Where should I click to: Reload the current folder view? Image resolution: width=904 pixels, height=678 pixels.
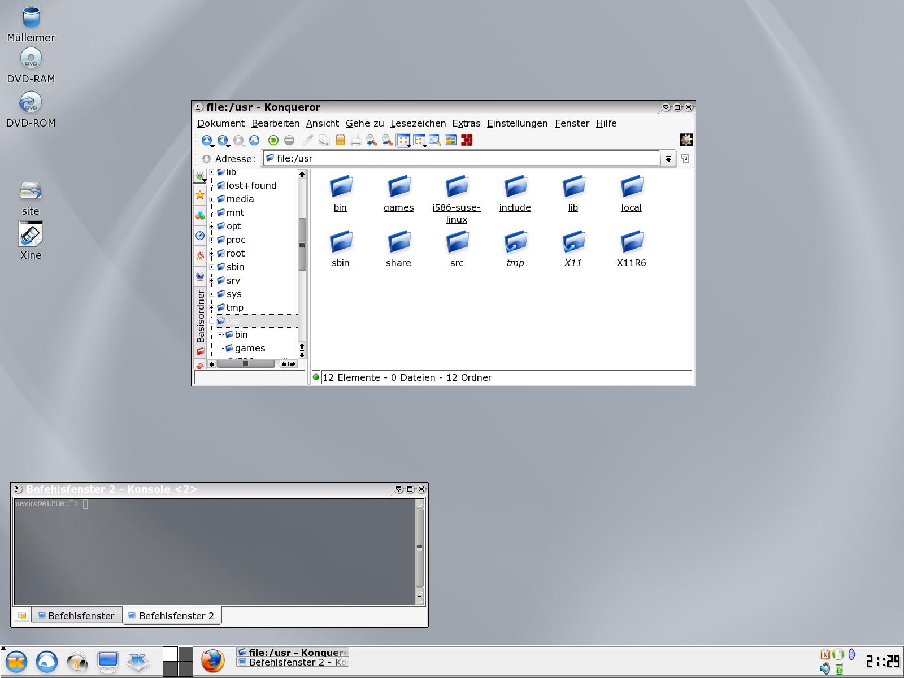(273, 141)
